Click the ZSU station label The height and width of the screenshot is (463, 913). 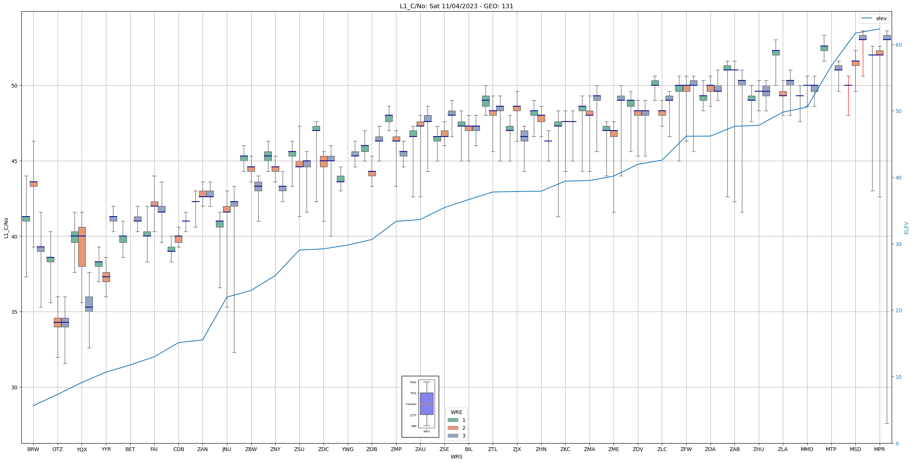(x=299, y=449)
